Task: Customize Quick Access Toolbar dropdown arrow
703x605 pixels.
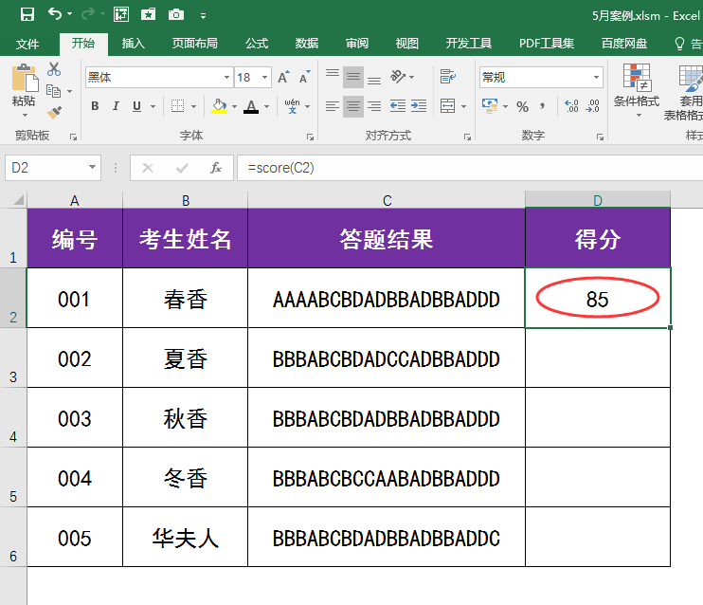Action: (203, 16)
